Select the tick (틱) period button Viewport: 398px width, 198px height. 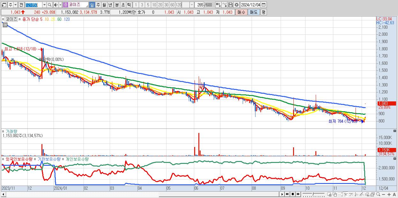[x=129, y=5]
